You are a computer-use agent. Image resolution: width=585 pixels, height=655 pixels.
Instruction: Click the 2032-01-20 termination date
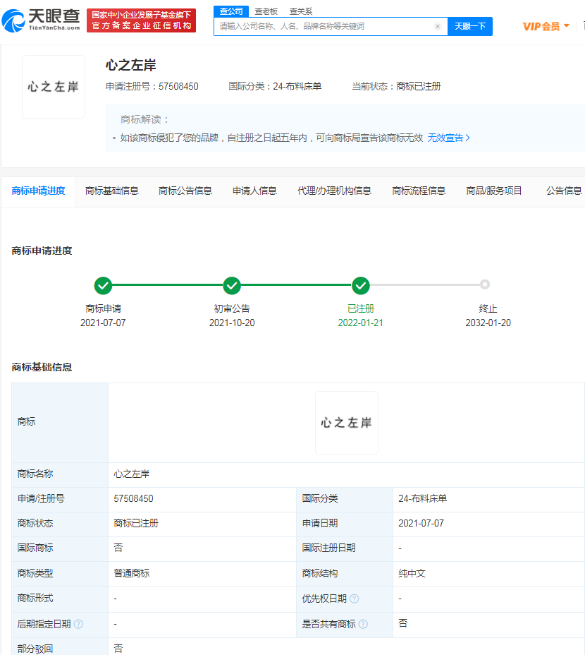coord(488,323)
